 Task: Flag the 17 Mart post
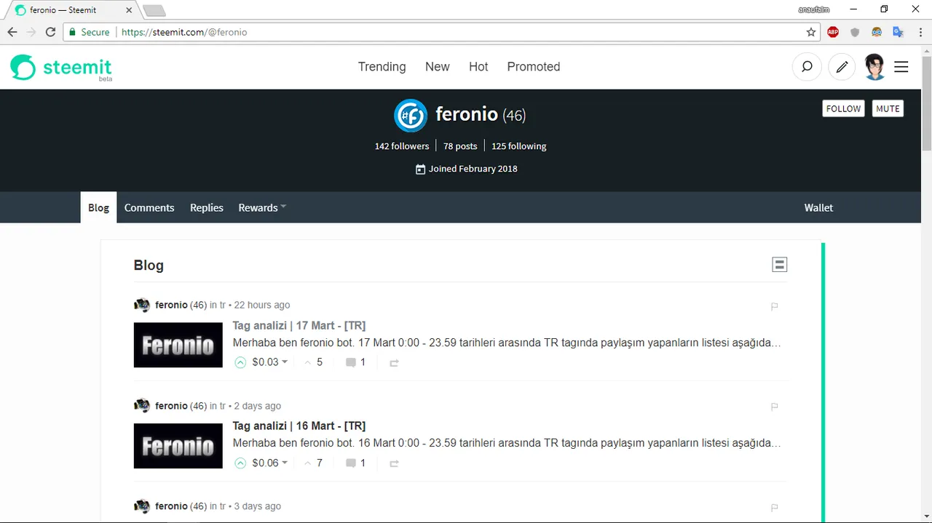click(775, 306)
